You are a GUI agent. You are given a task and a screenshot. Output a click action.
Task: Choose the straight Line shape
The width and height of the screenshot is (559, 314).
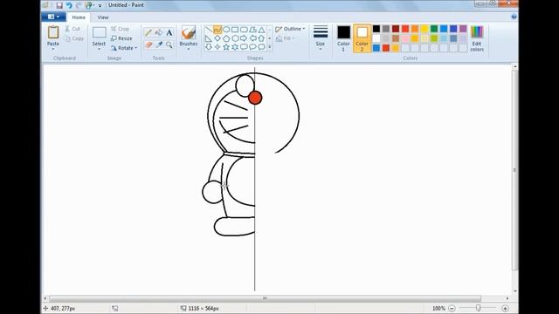[x=209, y=30]
